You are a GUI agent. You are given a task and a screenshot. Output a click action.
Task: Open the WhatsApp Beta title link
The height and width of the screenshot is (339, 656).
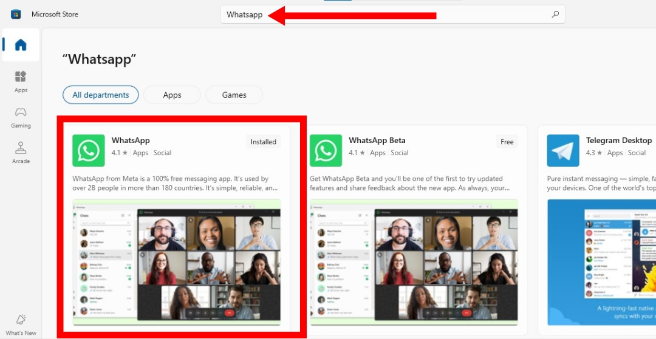(377, 140)
